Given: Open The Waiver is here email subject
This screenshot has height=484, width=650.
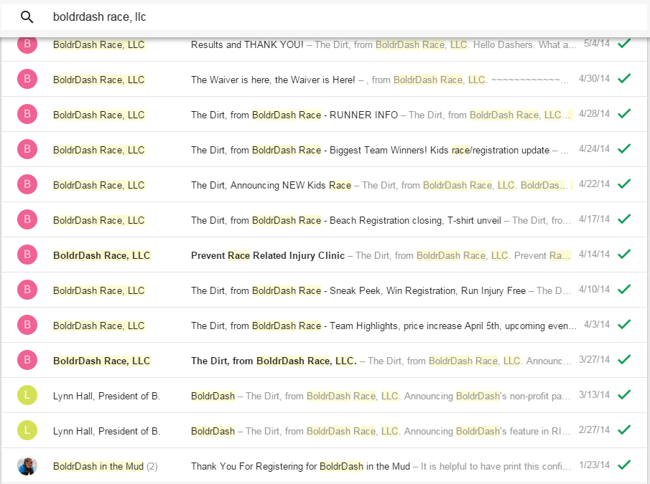Looking at the screenshot, I should (273, 80).
